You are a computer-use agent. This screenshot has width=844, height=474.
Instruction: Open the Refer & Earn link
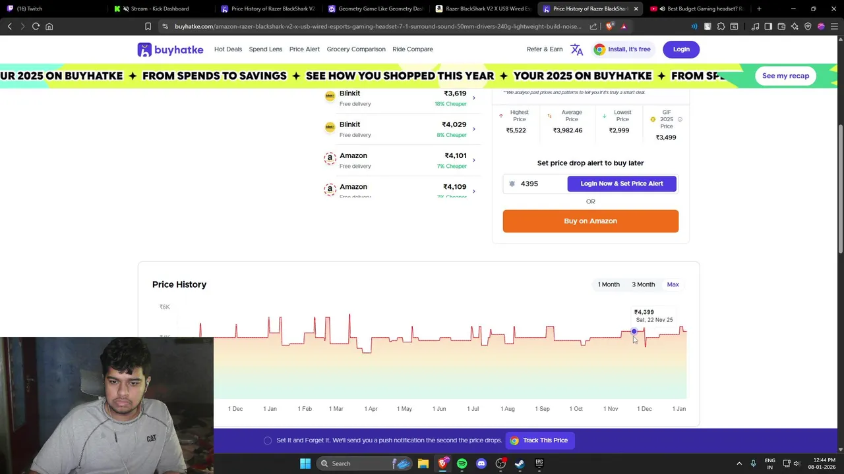[x=545, y=49]
